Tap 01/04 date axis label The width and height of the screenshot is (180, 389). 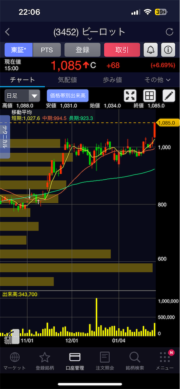click(119, 341)
